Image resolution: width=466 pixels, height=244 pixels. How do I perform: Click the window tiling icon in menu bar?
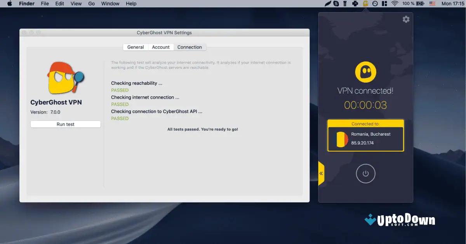click(384, 3)
